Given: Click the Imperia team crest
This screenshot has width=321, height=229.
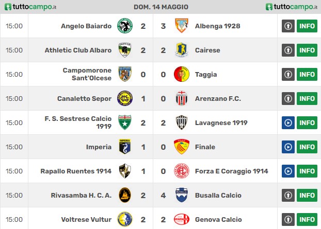Looking at the screenshot, I should pos(125,147).
